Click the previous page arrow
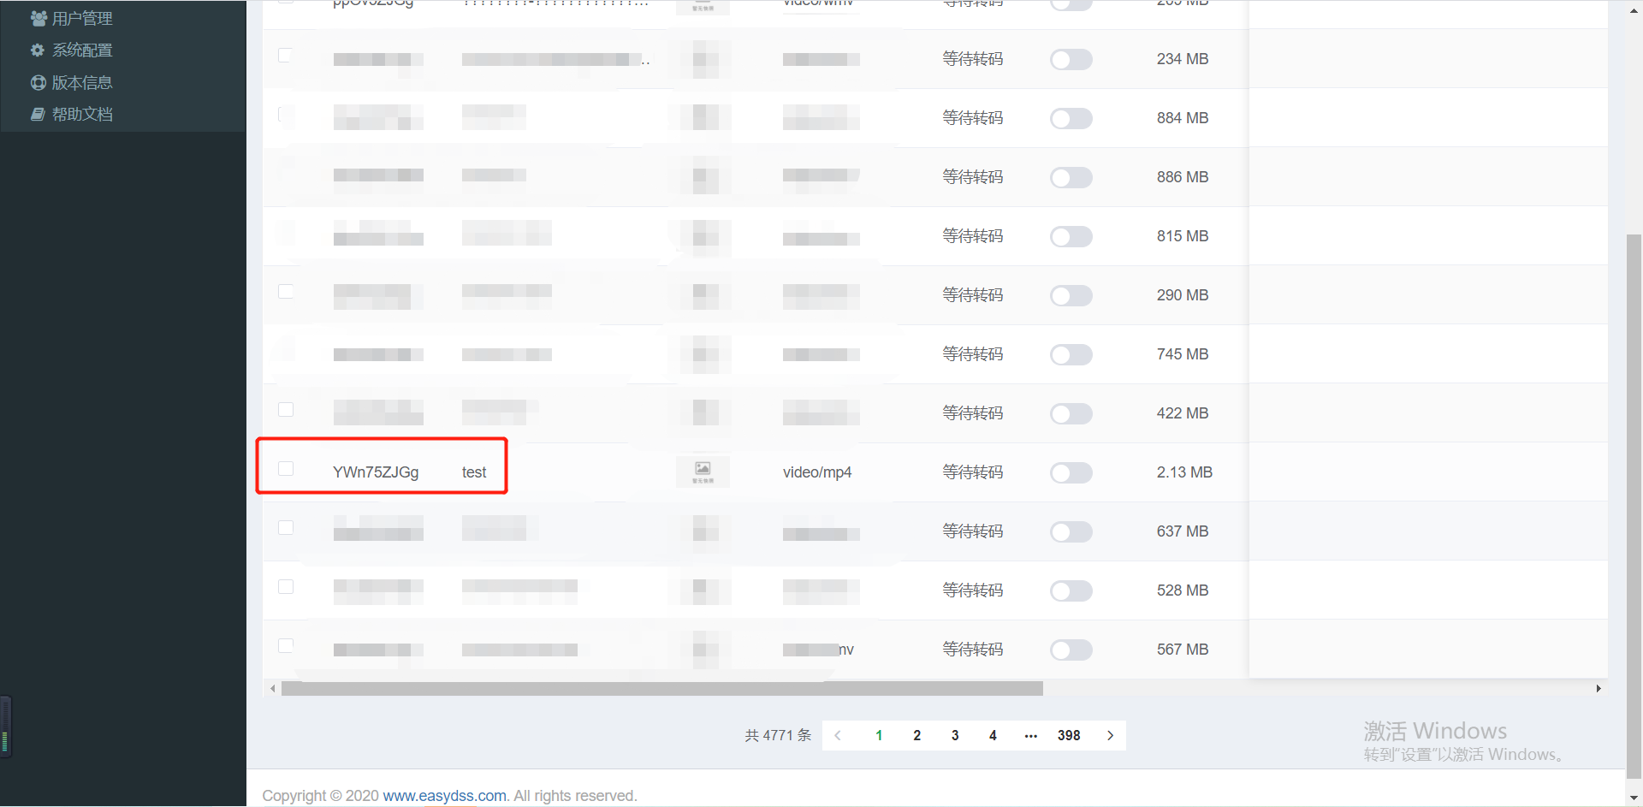 [x=838, y=735]
